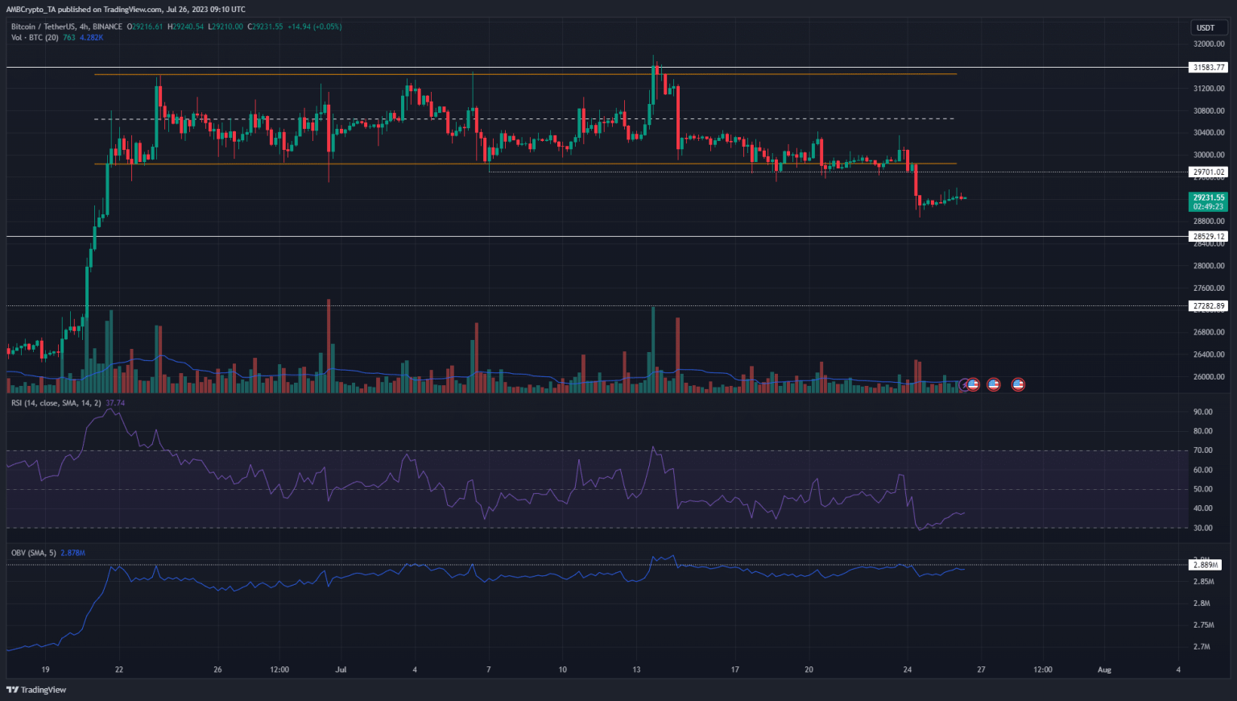
Task: Click the countdown timer under the current price tag
Action: [x=1208, y=205]
